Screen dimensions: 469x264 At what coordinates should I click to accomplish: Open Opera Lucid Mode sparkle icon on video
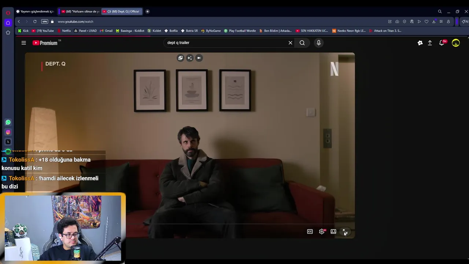pos(189,58)
